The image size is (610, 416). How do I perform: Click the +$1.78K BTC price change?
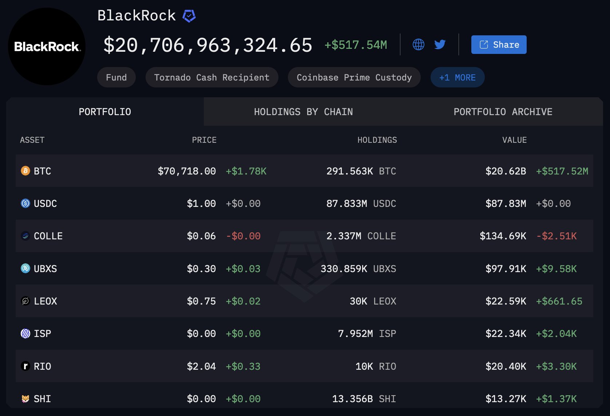click(246, 171)
